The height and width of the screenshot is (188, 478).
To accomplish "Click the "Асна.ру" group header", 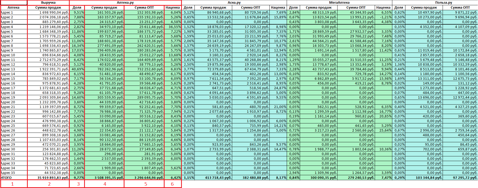I will 234,3.
